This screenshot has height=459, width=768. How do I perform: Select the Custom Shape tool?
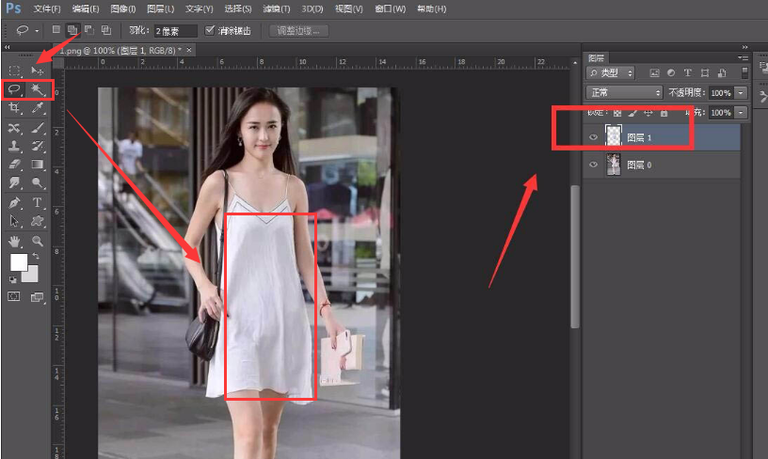[x=38, y=221]
